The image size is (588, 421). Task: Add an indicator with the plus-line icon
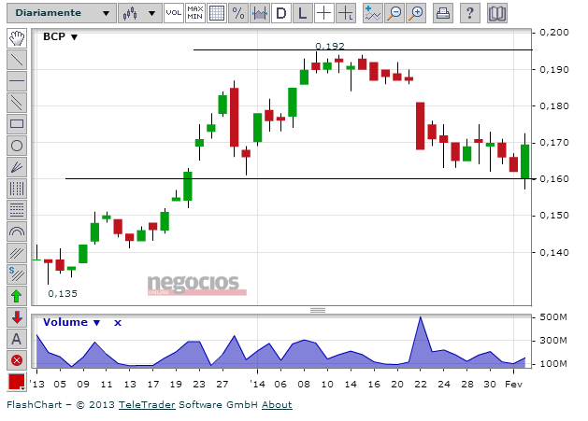click(373, 13)
